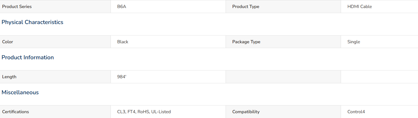Select the CL3, FT4, RoHS, UL-Listed text
Viewport: 418px width, 118px height.
[x=144, y=112]
